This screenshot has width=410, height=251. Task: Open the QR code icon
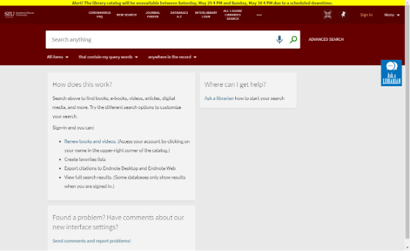click(328, 14)
